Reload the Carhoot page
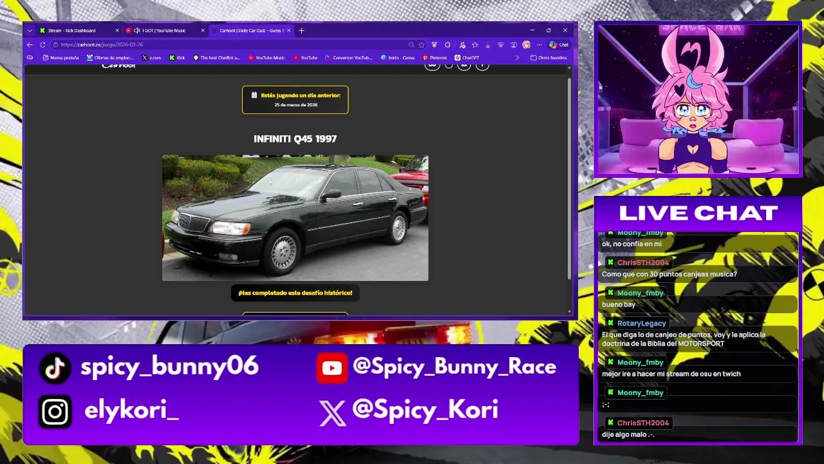This screenshot has height=464, width=824. tap(42, 44)
